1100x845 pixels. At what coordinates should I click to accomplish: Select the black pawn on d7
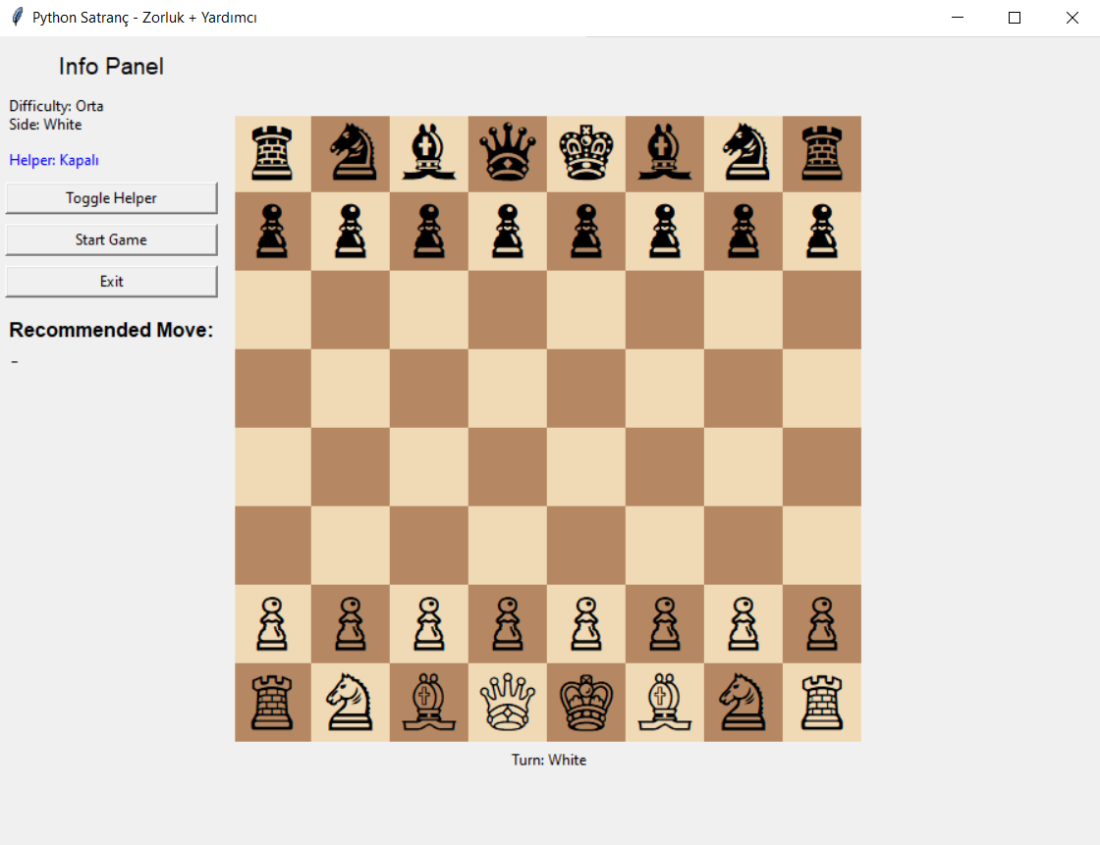[508, 232]
